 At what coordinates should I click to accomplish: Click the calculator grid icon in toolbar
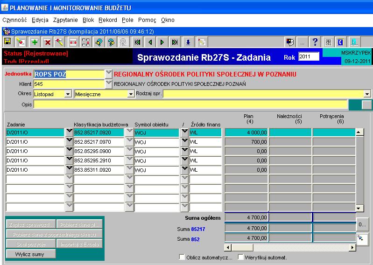click(x=328, y=42)
